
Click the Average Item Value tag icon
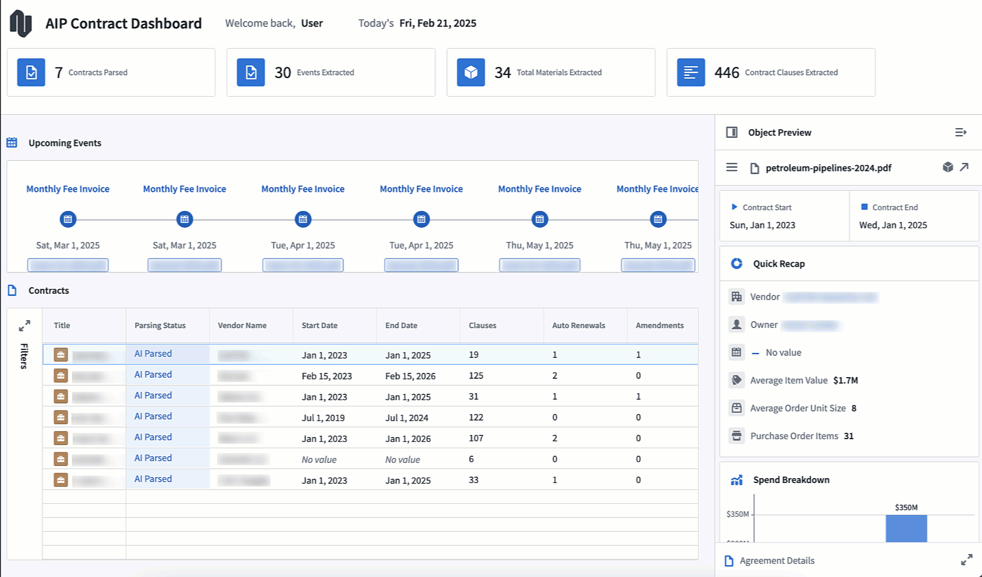click(737, 380)
